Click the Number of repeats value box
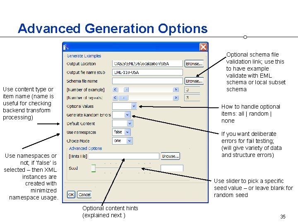Viewport: 298px width, 223px height. [x=192, y=98]
